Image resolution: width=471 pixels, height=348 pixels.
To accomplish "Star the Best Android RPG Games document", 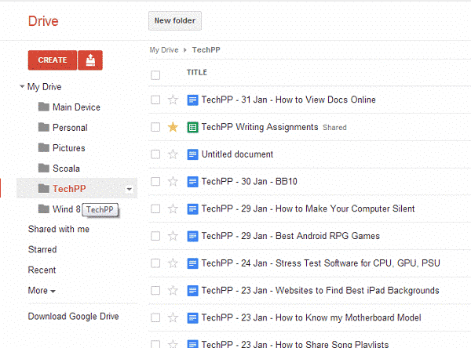I will [173, 236].
